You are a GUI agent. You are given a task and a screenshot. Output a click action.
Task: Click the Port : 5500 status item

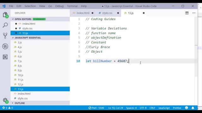click(x=96, y=108)
